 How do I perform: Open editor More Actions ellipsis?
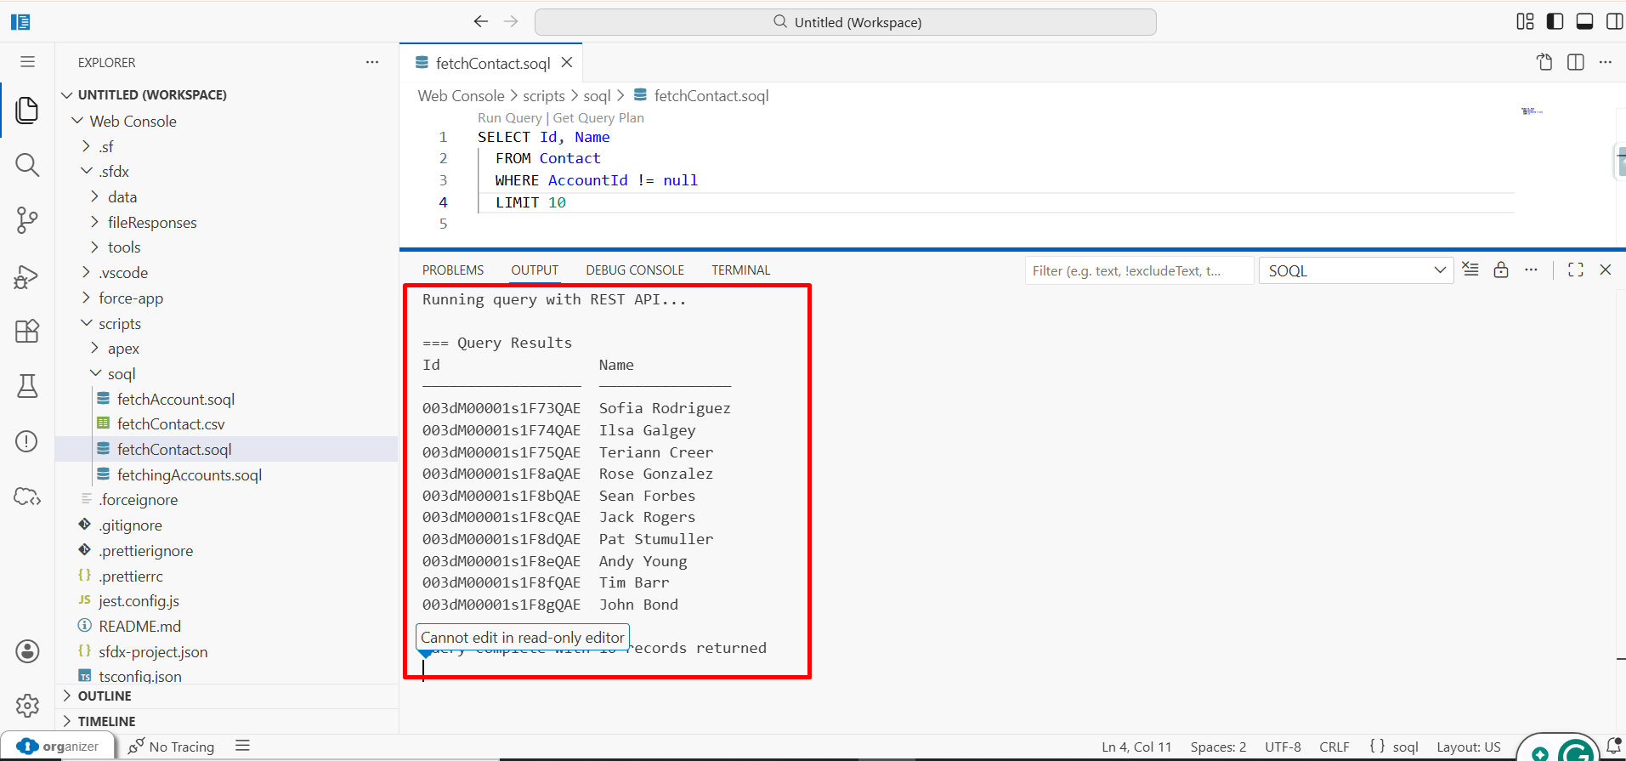(1606, 62)
